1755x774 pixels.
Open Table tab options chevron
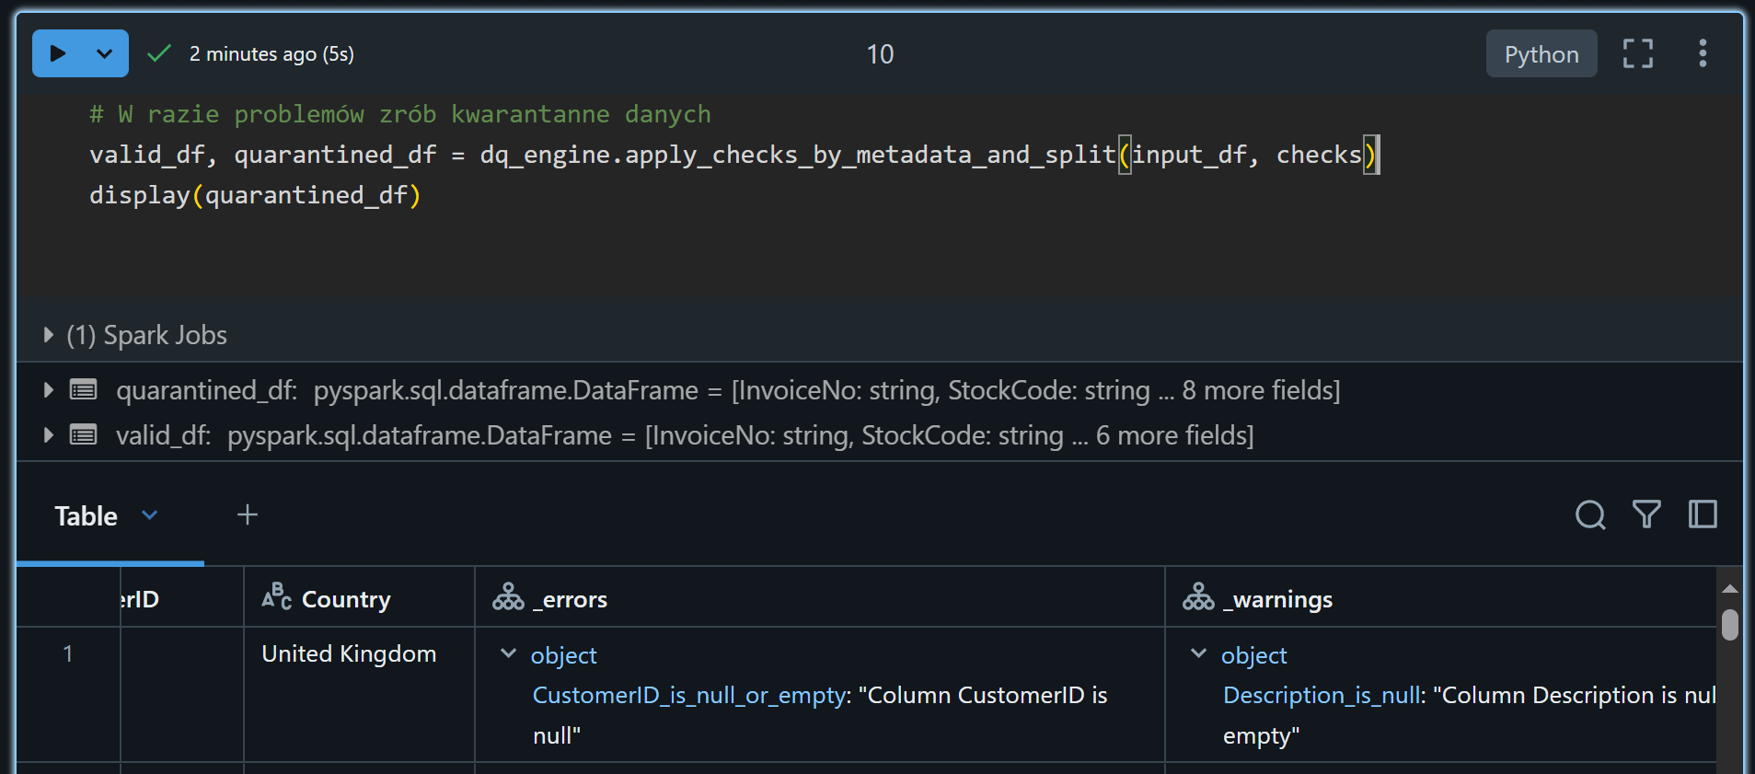click(x=150, y=515)
